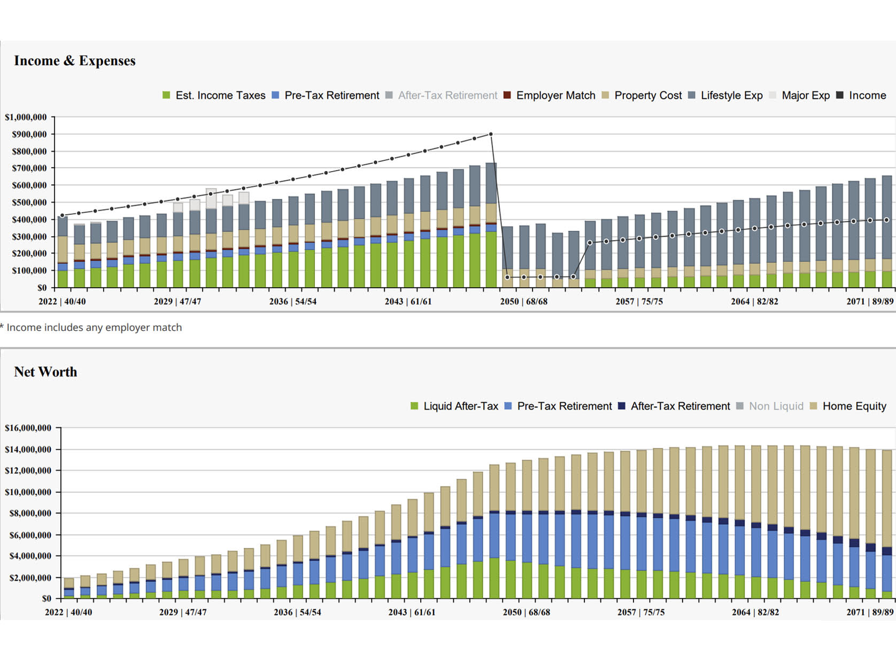
Task: Toggle After-Tax Retirement legend in Net Worth chart
Action: pos(674,406)
